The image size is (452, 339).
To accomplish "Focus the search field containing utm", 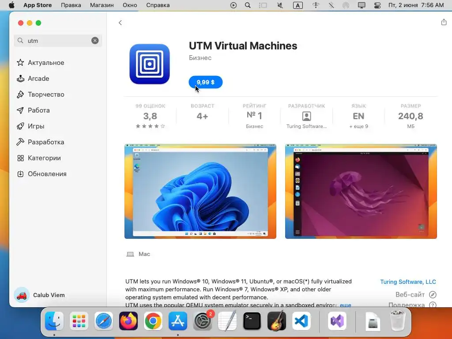I will pyautogui.click(x=58, y=41).
